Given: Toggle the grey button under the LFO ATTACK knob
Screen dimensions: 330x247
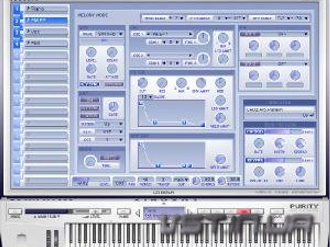Looking at the screenshot, I should 114,84.
